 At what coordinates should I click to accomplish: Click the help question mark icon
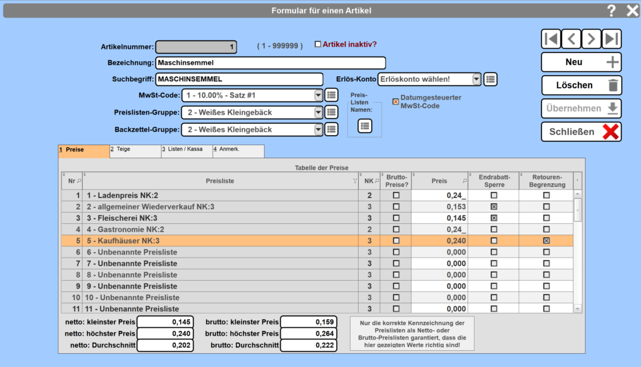coord(612,10)
